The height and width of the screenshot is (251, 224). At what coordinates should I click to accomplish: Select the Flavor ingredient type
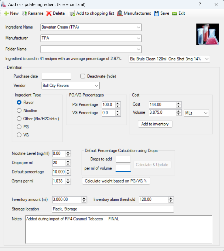pos(19,102)
